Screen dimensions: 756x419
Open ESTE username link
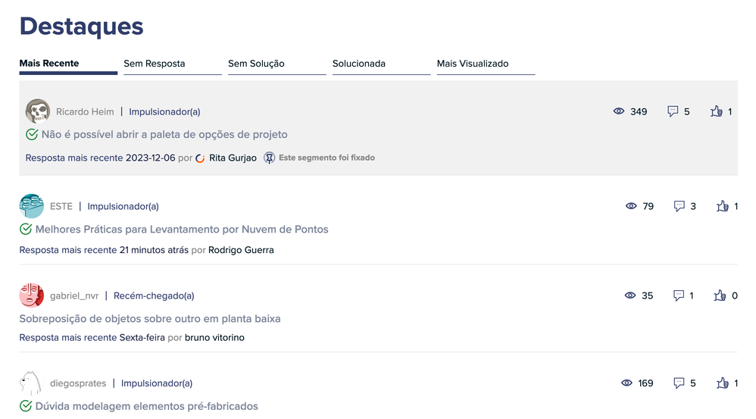61,206
